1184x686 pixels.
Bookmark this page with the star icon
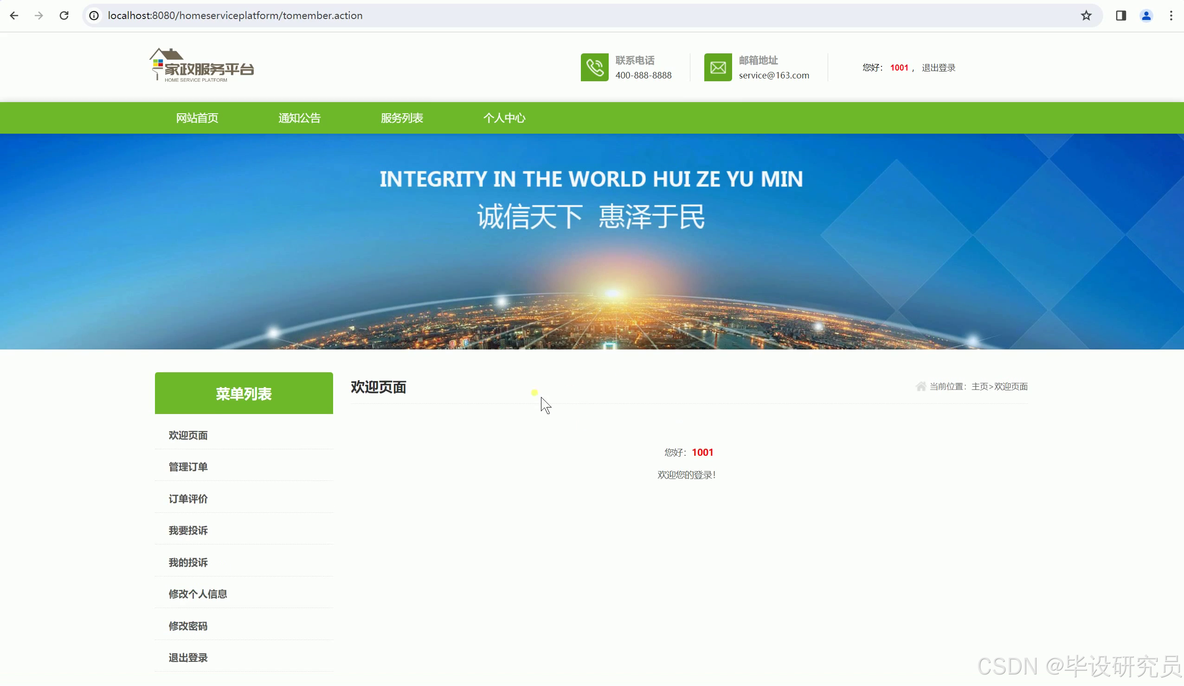[1086, 15]
